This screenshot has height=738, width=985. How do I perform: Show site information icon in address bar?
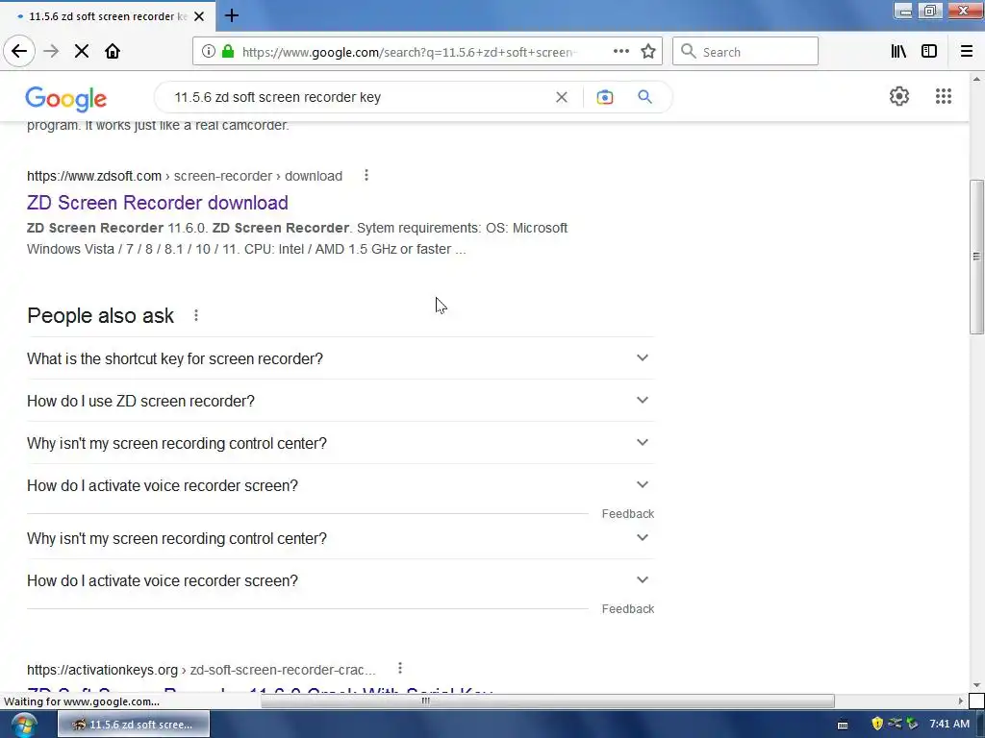[209, 52]
